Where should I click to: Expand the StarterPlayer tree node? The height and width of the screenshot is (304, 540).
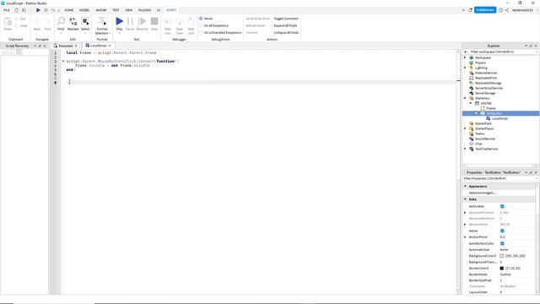click(465, 128)
